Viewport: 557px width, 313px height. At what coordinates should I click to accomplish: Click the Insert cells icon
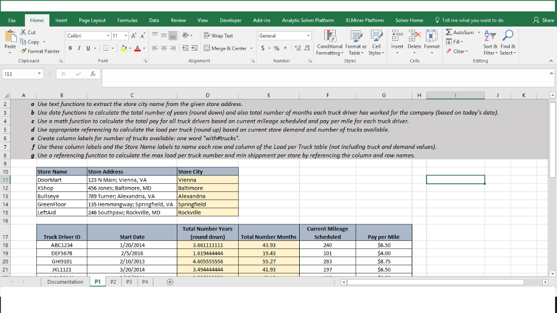[397, 36]
